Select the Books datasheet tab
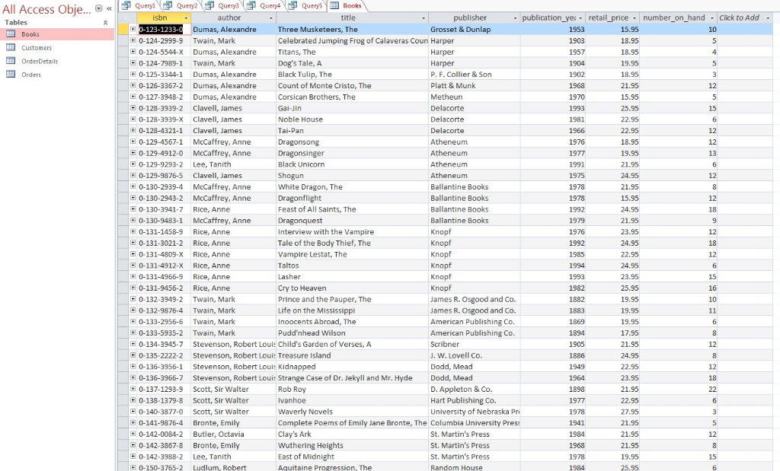 point(347,5)
